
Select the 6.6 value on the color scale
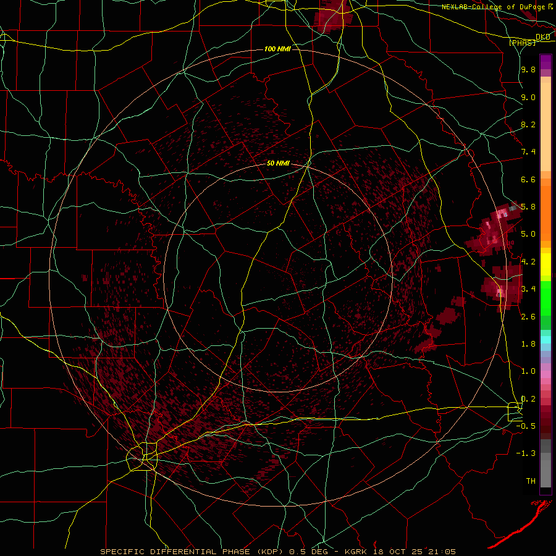coord(528,179)
